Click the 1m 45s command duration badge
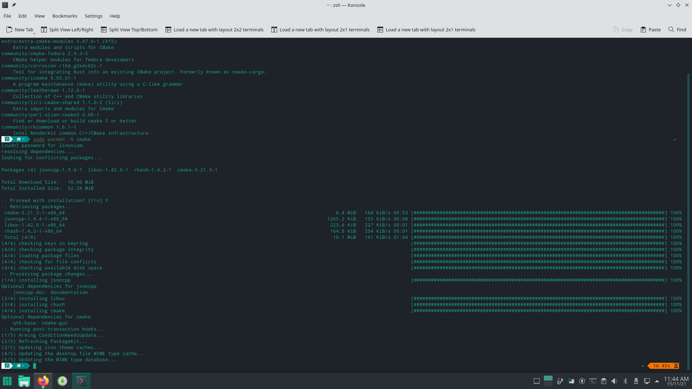Image resolution: width=692 pixels, height=389 pixels. pos(663,366)
